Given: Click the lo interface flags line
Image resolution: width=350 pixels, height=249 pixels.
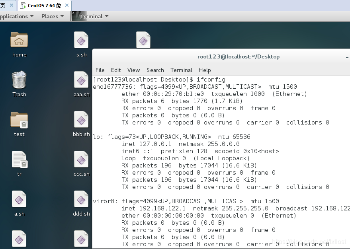Looking at the screenshot, I should 172,137.
